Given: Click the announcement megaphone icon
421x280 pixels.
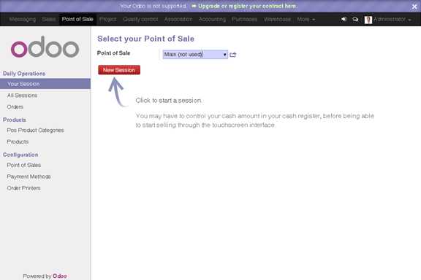Looking at the screenshot, I should coord(344,19).
